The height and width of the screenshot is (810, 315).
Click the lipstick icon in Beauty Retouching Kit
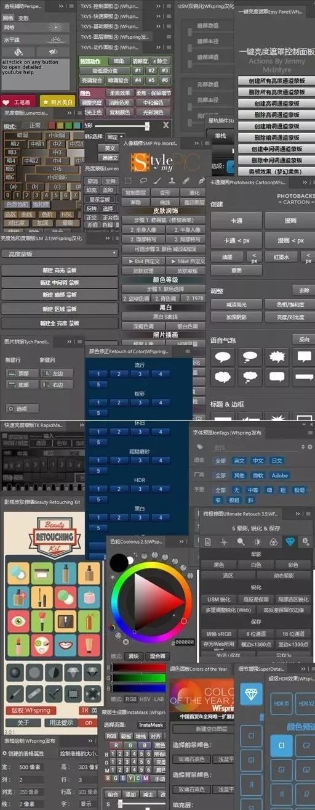click(17, 645)
